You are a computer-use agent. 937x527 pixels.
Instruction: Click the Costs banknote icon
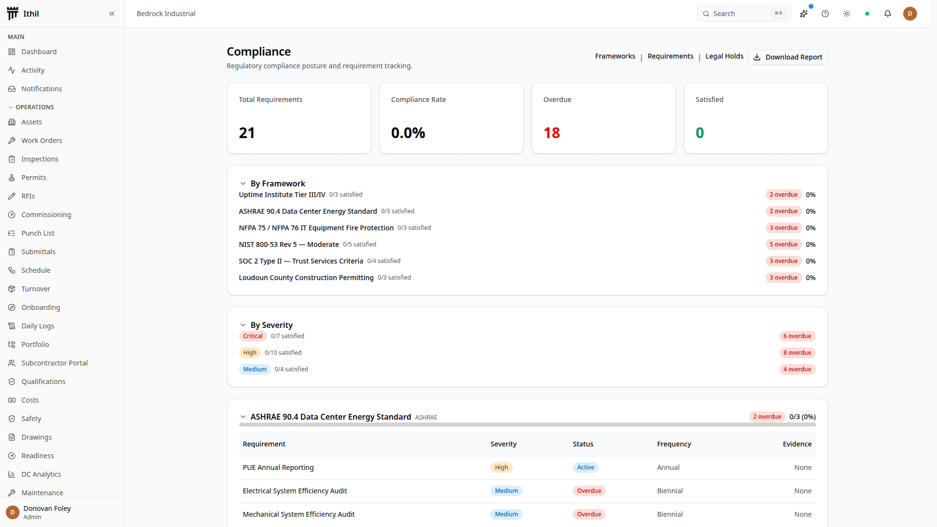pyautogui.click(x=12, y=400)
